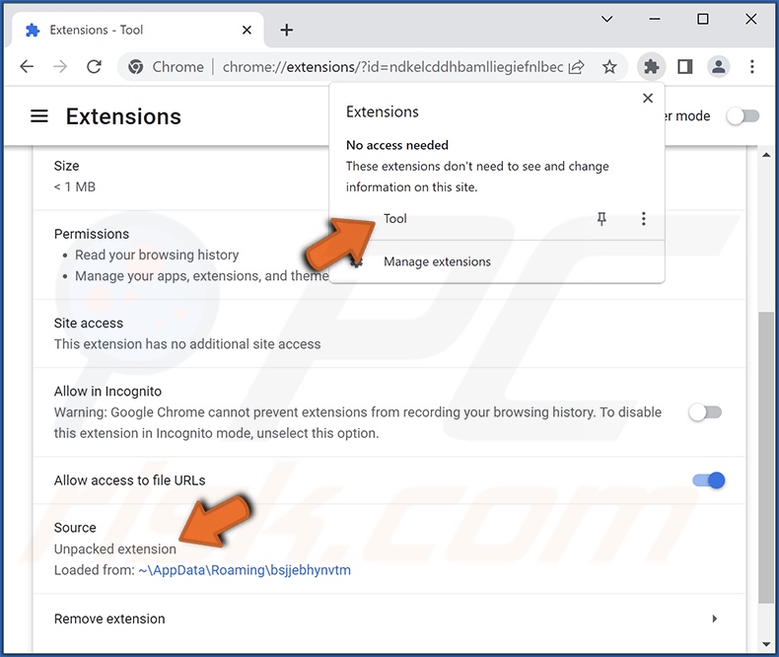This screenshot has width=779, height=657.
Task: Disable Allow access to file URLs
Action: coord(709,480)
